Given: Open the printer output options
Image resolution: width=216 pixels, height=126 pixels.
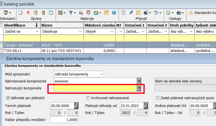Looking at the screenshot, I should click(180, 13).
